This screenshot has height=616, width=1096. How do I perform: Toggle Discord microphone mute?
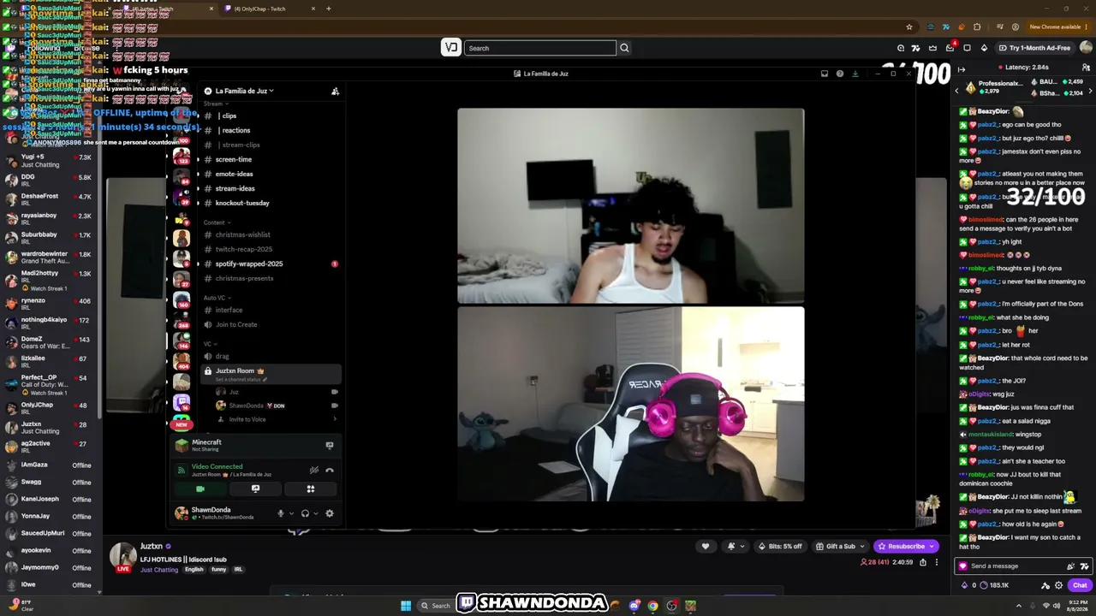280,513
